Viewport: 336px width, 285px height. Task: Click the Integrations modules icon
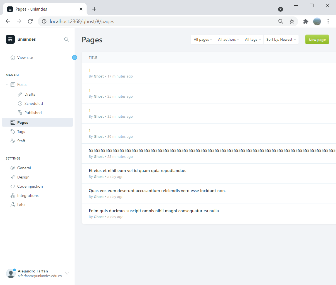(x=13, y=195)
